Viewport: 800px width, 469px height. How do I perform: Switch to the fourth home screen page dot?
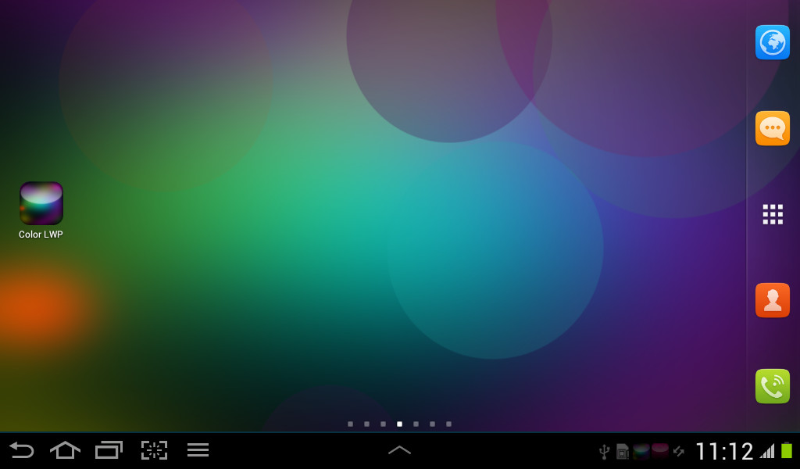tap(399, 424)
